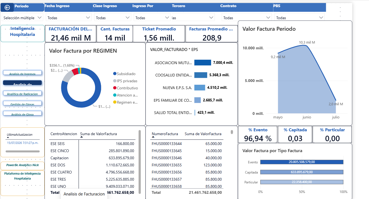Select Regimen e... legend marker
Viewport: 369px width, 199px height.
pyautogui.click(x=115, y=102)
